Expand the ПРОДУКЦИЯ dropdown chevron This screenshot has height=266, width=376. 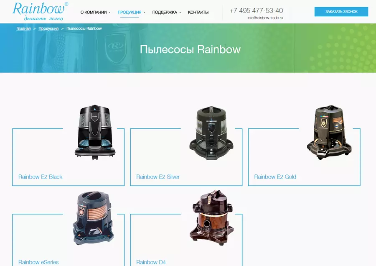coord(145,12)
